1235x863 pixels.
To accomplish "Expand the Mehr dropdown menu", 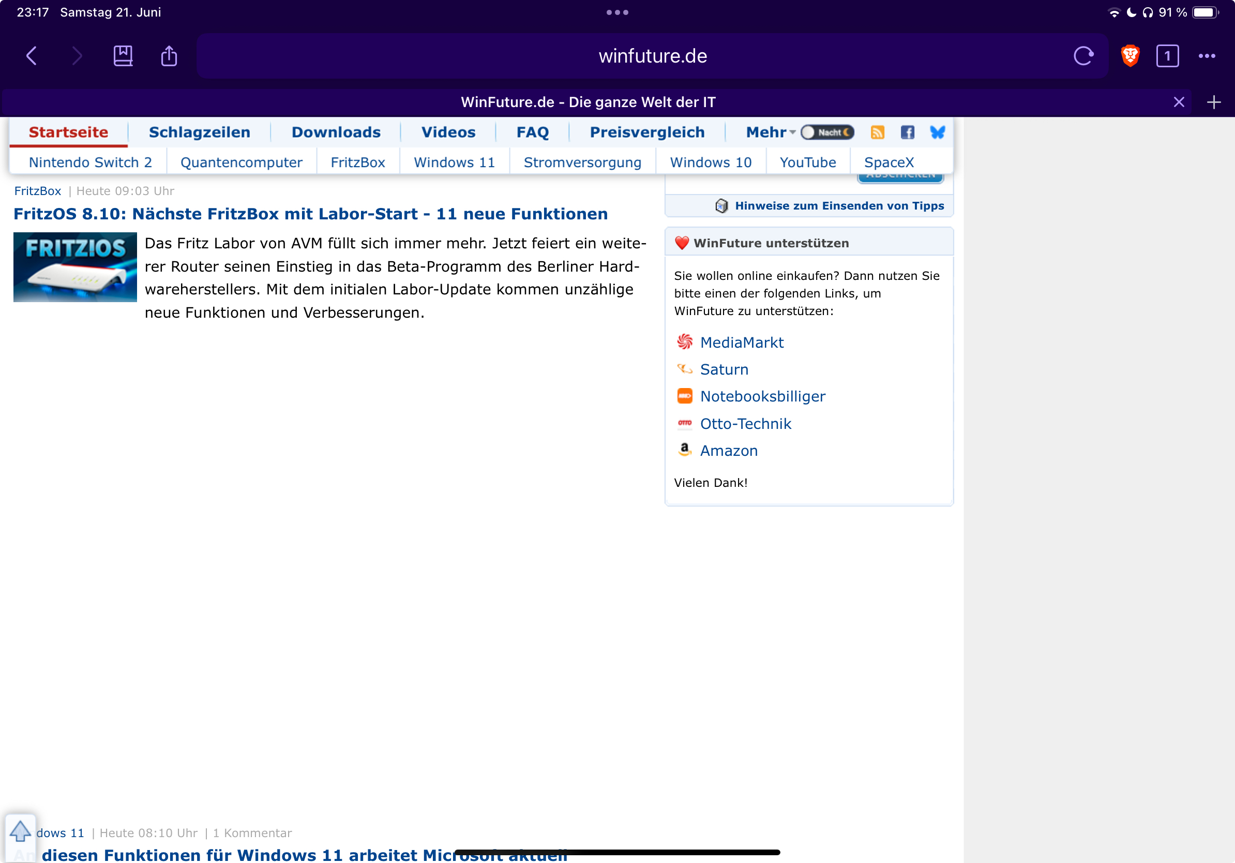I will coord(770,132).
